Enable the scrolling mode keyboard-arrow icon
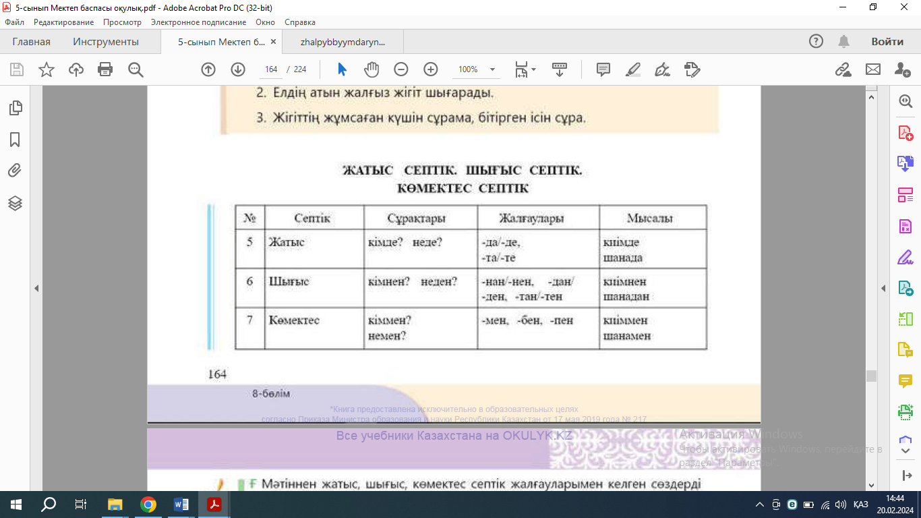The width and height of the screenshot is (921, 518). pyautogui.click(x=559, y=69)
